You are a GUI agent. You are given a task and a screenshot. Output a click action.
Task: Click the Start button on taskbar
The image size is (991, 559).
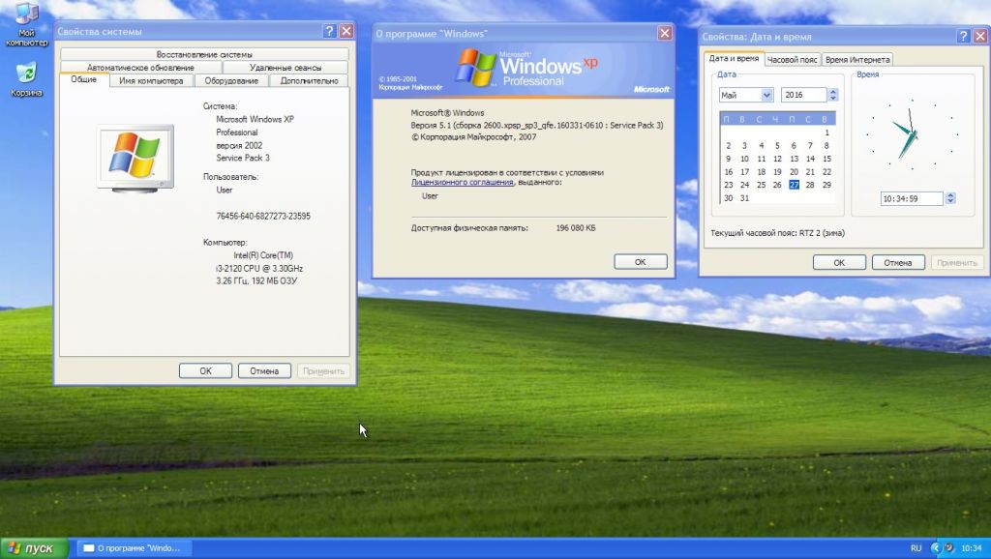pos(34,548)
